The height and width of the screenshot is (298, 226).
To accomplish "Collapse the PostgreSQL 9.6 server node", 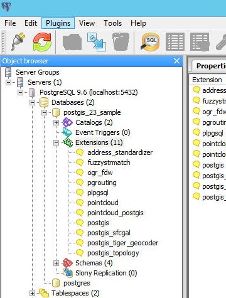I will point(20,92).
